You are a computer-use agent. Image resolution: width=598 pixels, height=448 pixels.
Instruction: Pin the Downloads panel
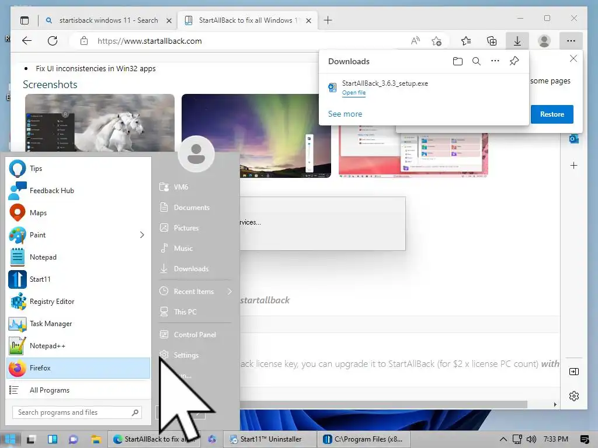tap(514, 61)
